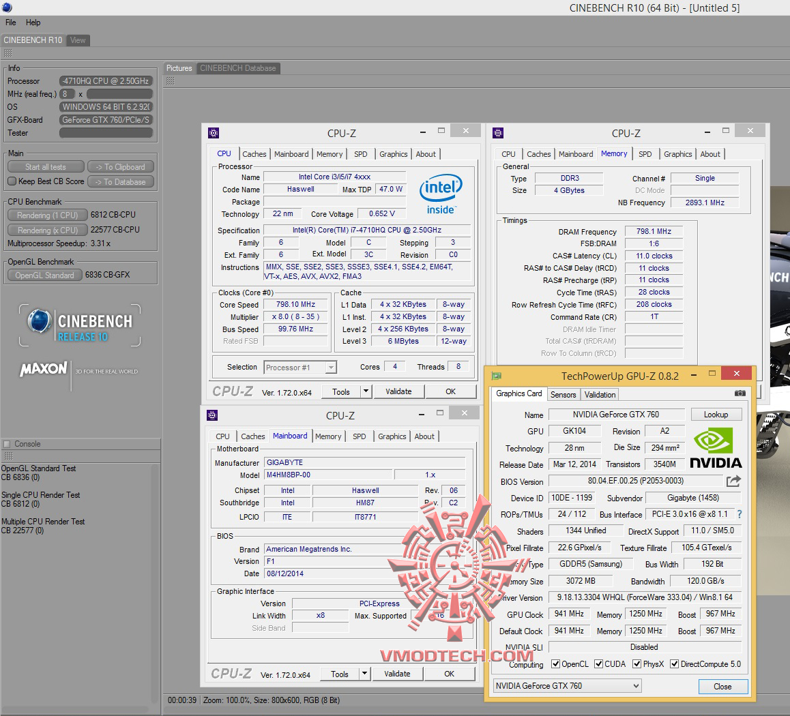Screen dimensions: 790x716
Task: Minimize the GPU-Z window
Action: 694,374
